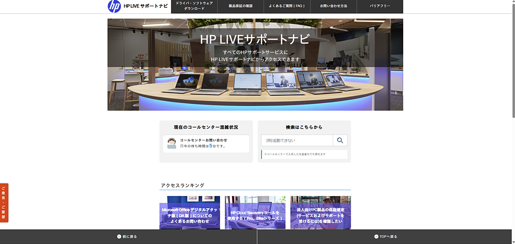Click the HP LIVE サポートナビ title text

click(145, 6)
